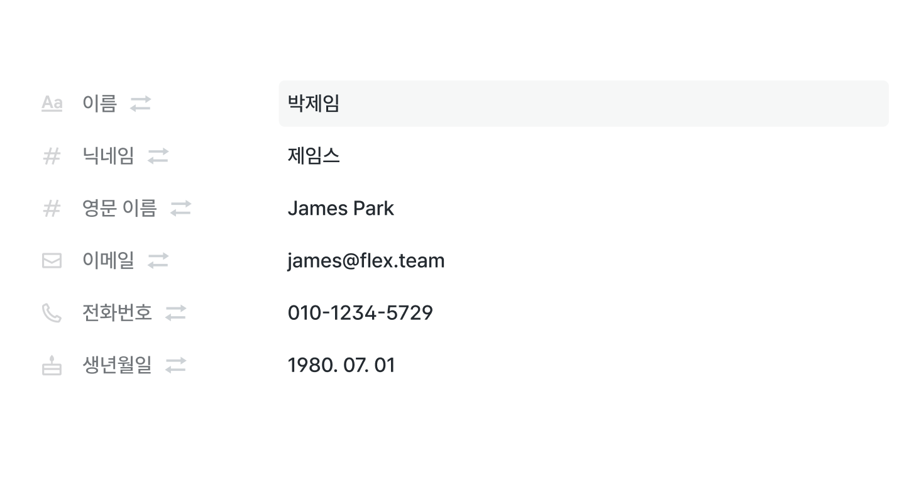Click the hash icon beside 영문 이름
The width and height of the screenshot is (919, 494).
click(52, 208)
